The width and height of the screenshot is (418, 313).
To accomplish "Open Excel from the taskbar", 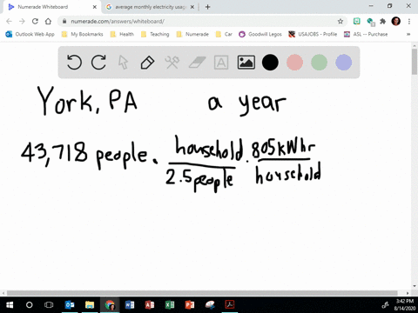I will coord(170,305).
